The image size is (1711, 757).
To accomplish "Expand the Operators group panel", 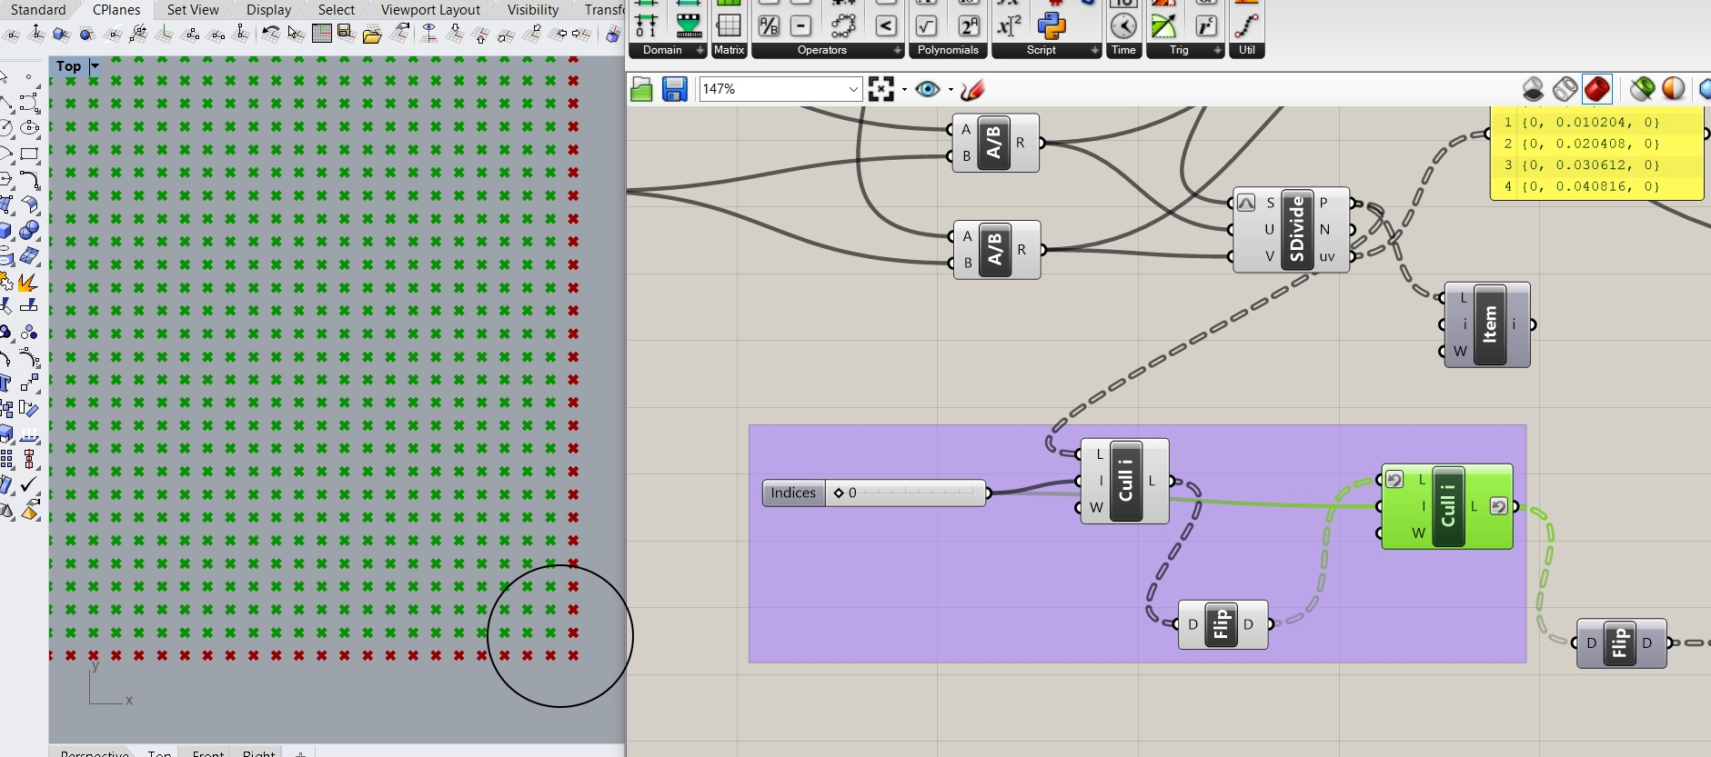I will pyautogui.click(x=898, y=51).
